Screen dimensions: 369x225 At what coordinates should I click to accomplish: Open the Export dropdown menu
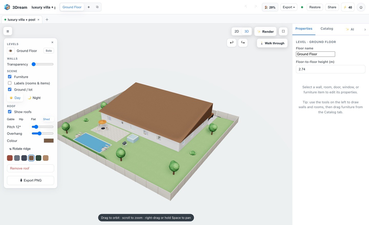click(289, 7)
